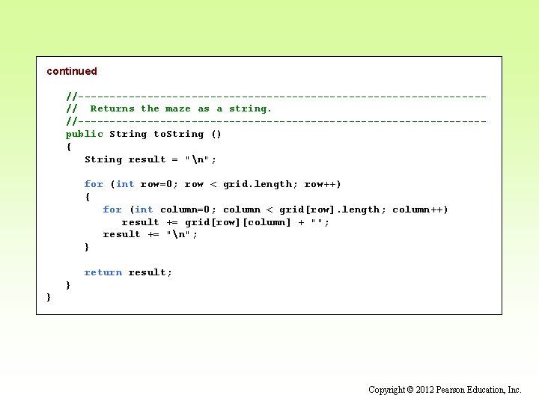Screen dimensions: 539x404
Task: Click the line 'String result = "\n";'
Action: (150, 159)
